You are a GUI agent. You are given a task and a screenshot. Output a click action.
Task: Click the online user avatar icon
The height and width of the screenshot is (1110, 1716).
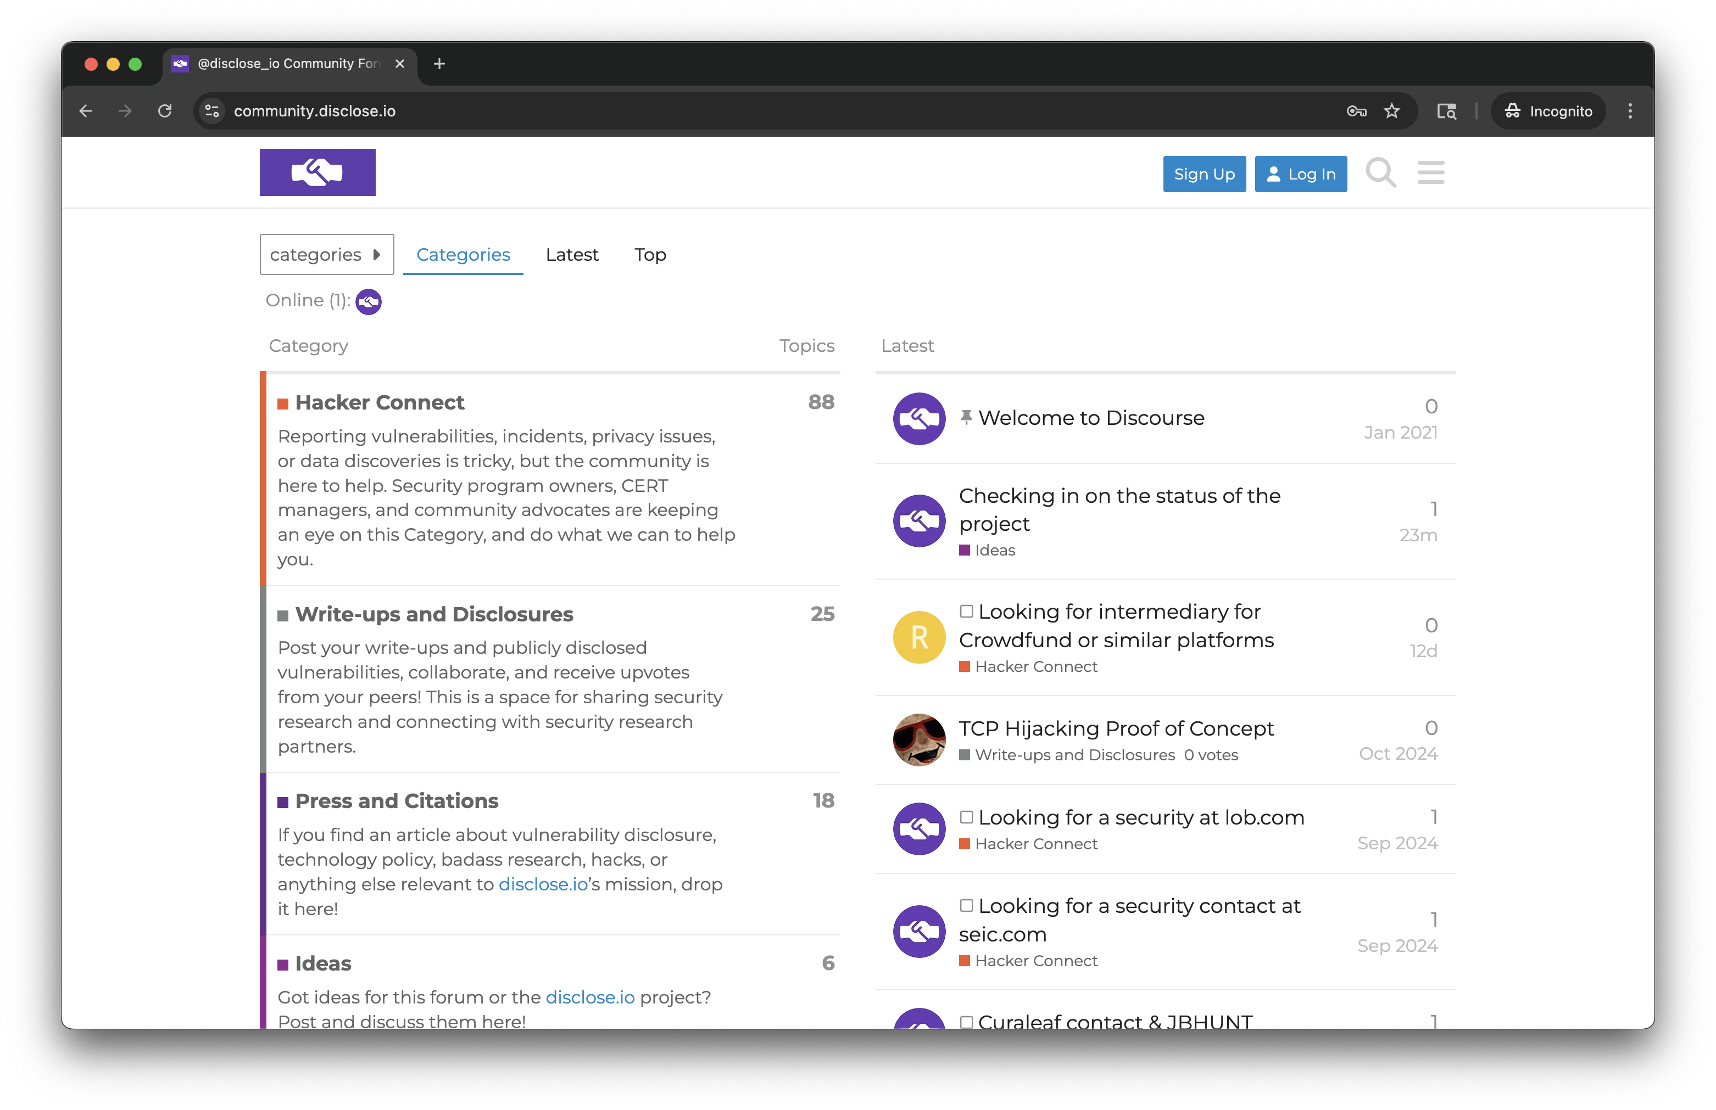click(369, 301)
